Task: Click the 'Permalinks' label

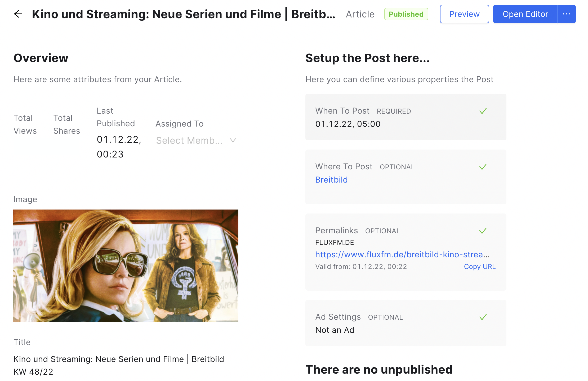Action: coord(336,231)
